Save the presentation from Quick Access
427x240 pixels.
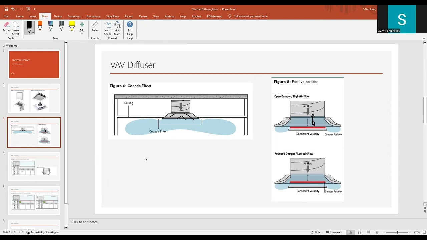(6, 9)
